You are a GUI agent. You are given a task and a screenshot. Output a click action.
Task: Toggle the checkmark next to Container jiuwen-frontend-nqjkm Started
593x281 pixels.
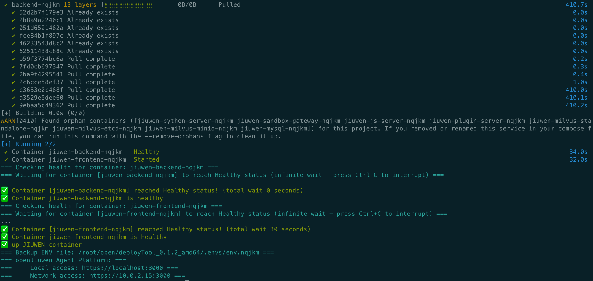[x=6, y=159]
